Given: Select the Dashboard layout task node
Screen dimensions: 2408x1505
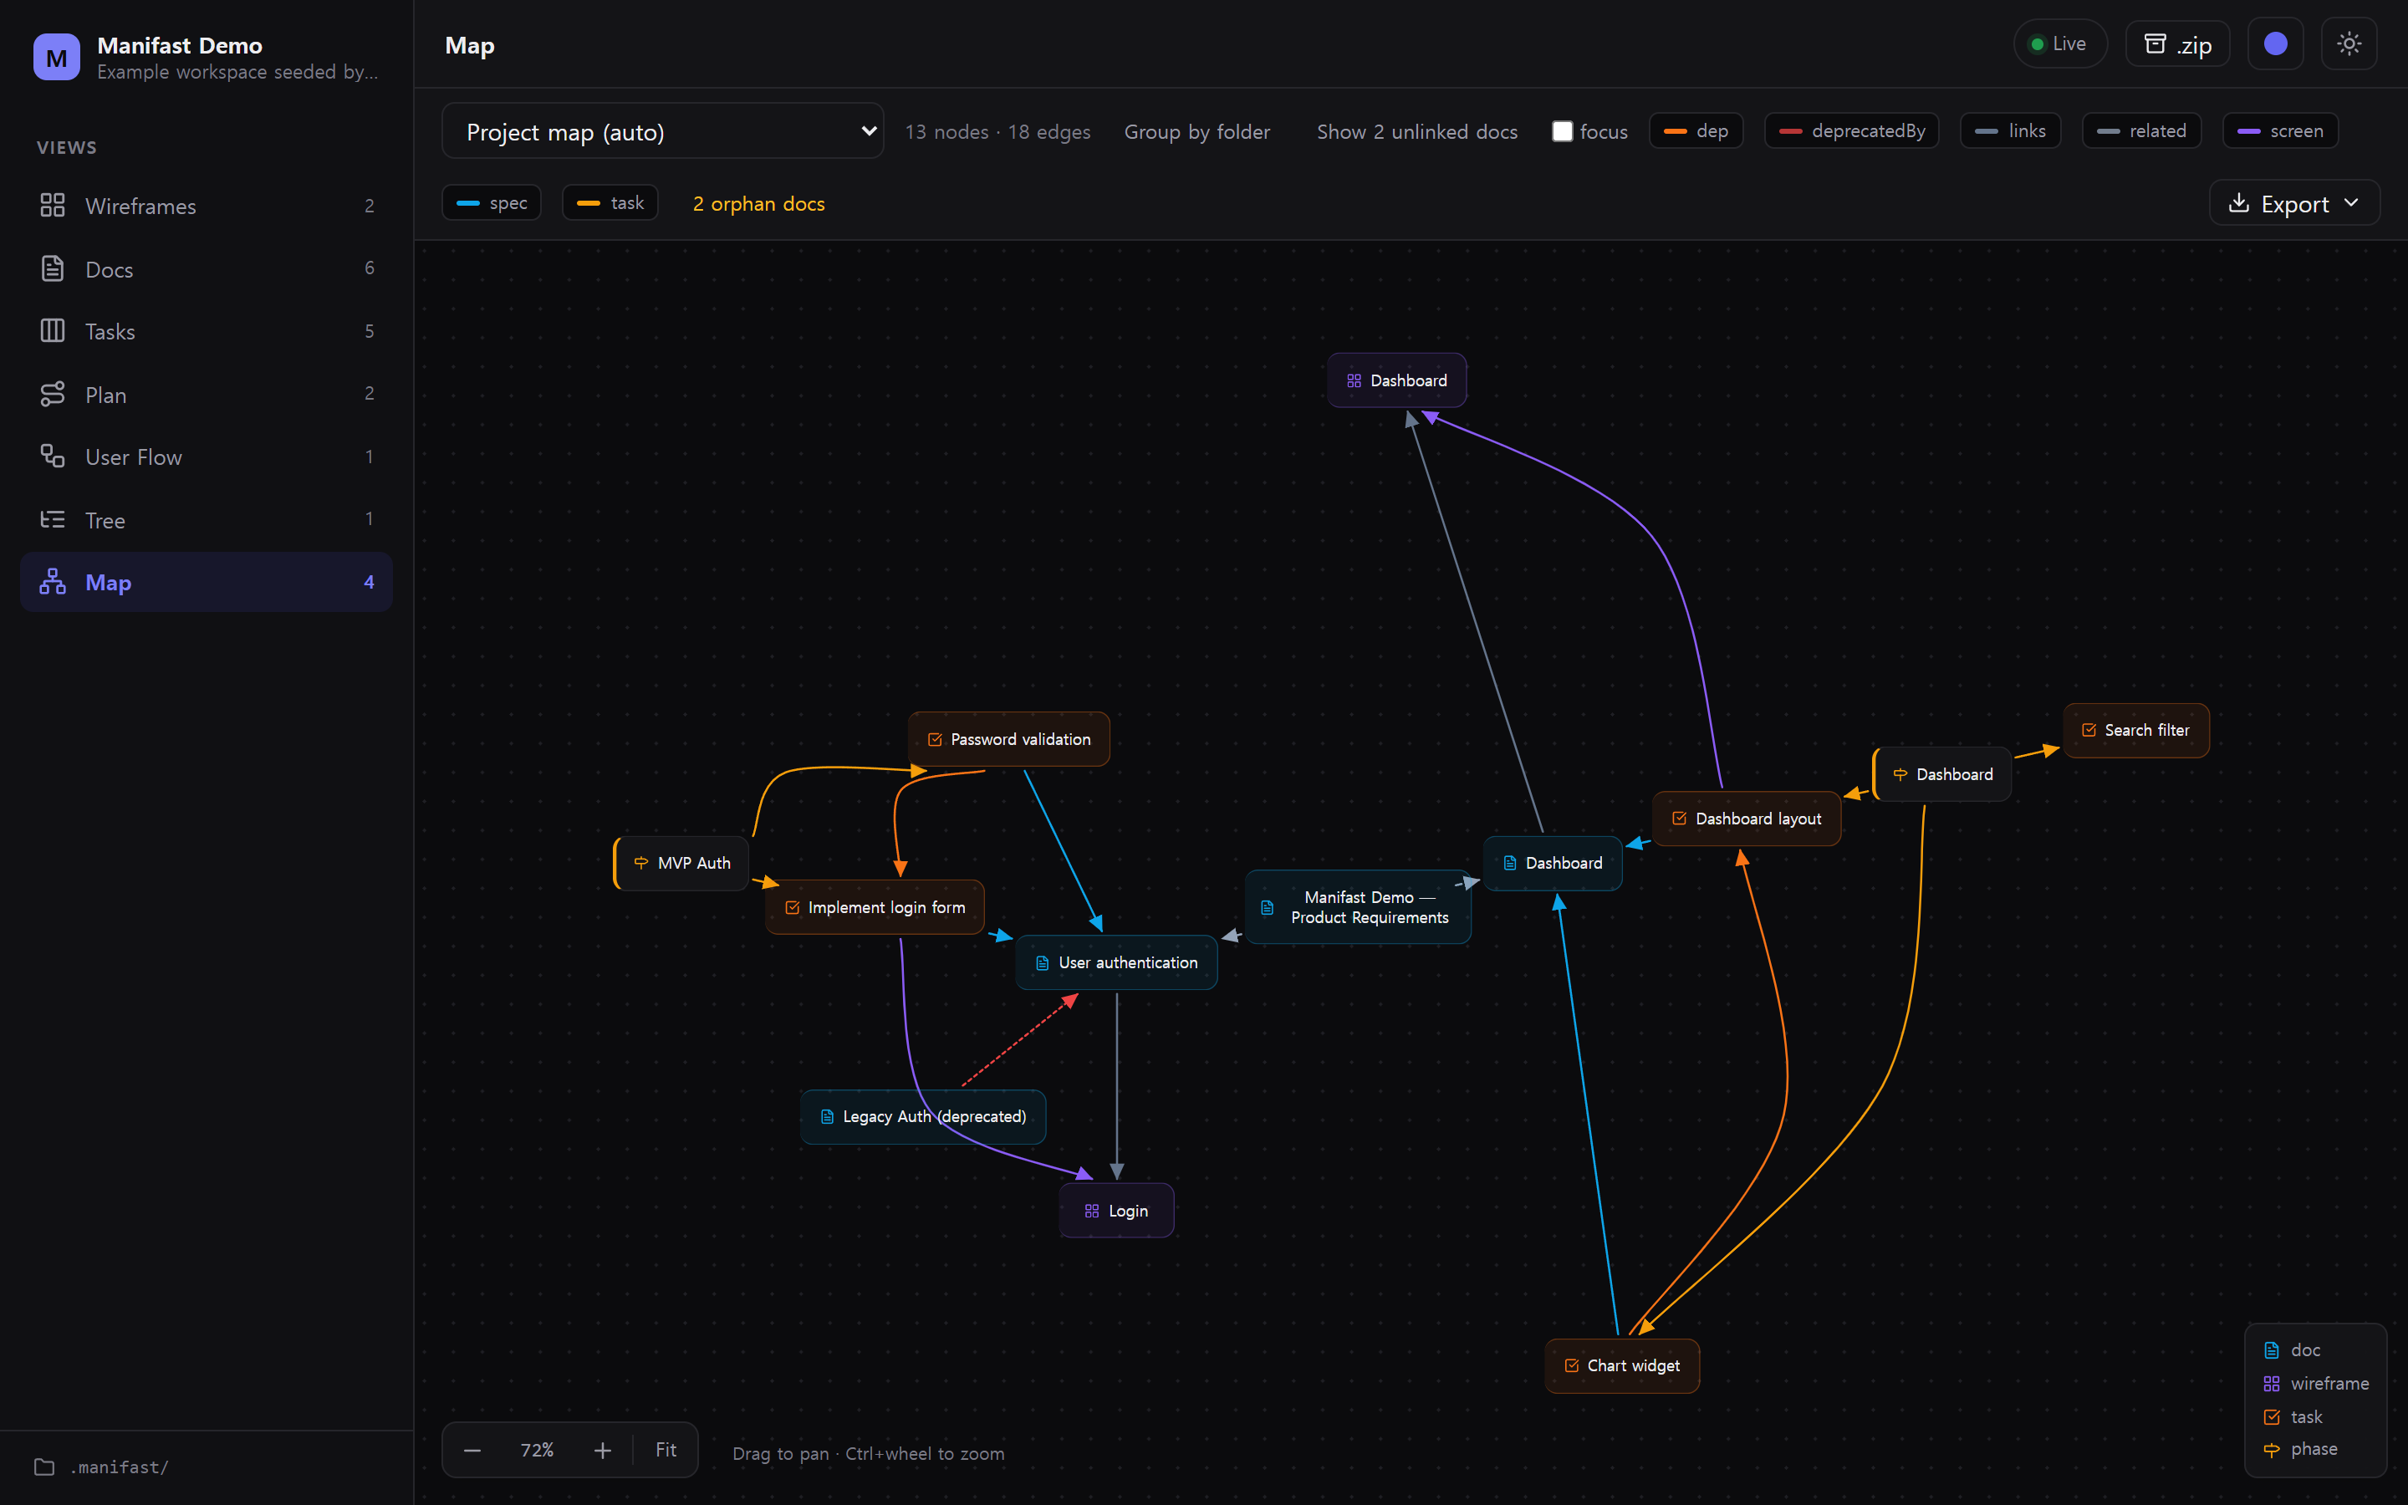Looking at the screenshot, I should [x=1747, y=819].
